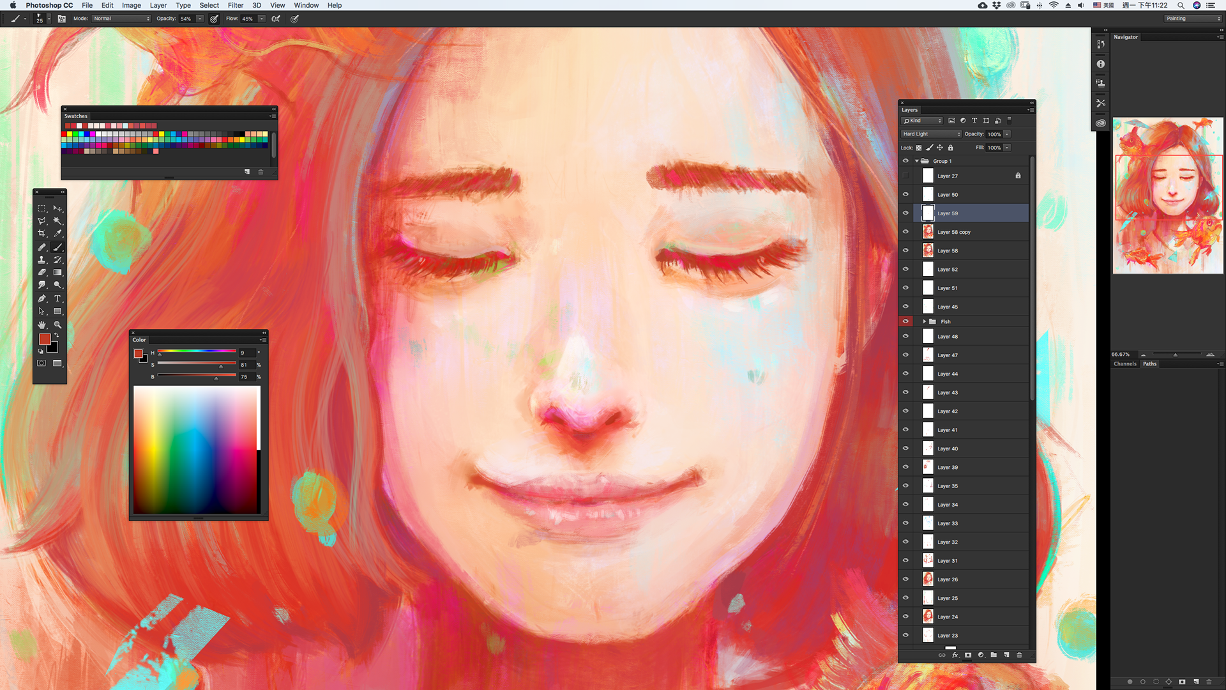This screenshot has height=690, width=1226.
Task: Select the Eraser tool
Action: tap(42, 273)
